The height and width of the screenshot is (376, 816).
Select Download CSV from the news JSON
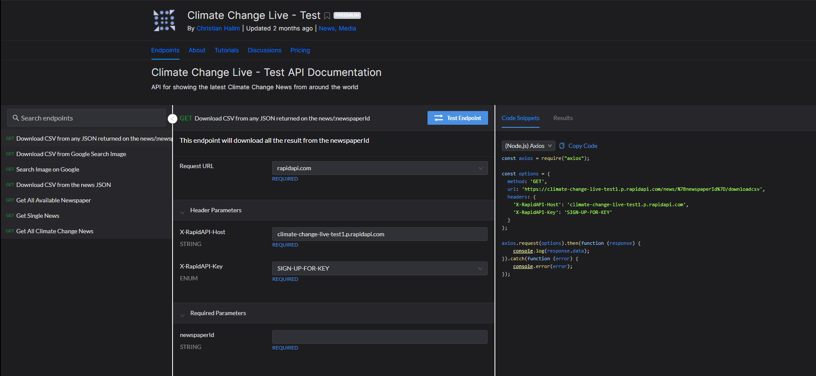point(86,185)
